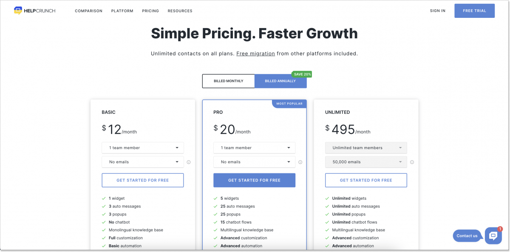
Task: Click Get Started For Free on the Pro plan
Action: [254, 180]
